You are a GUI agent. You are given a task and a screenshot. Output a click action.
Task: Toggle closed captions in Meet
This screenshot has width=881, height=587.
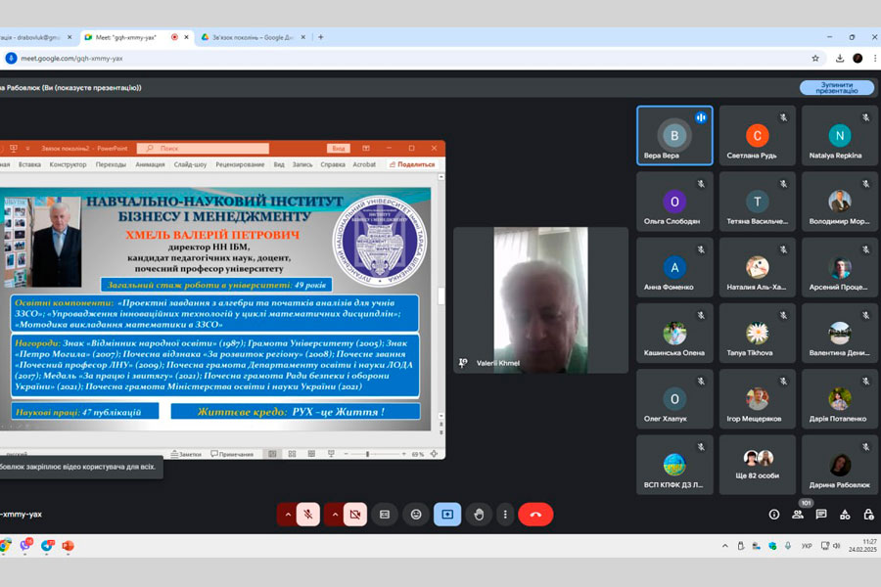(x=385, y=514)
